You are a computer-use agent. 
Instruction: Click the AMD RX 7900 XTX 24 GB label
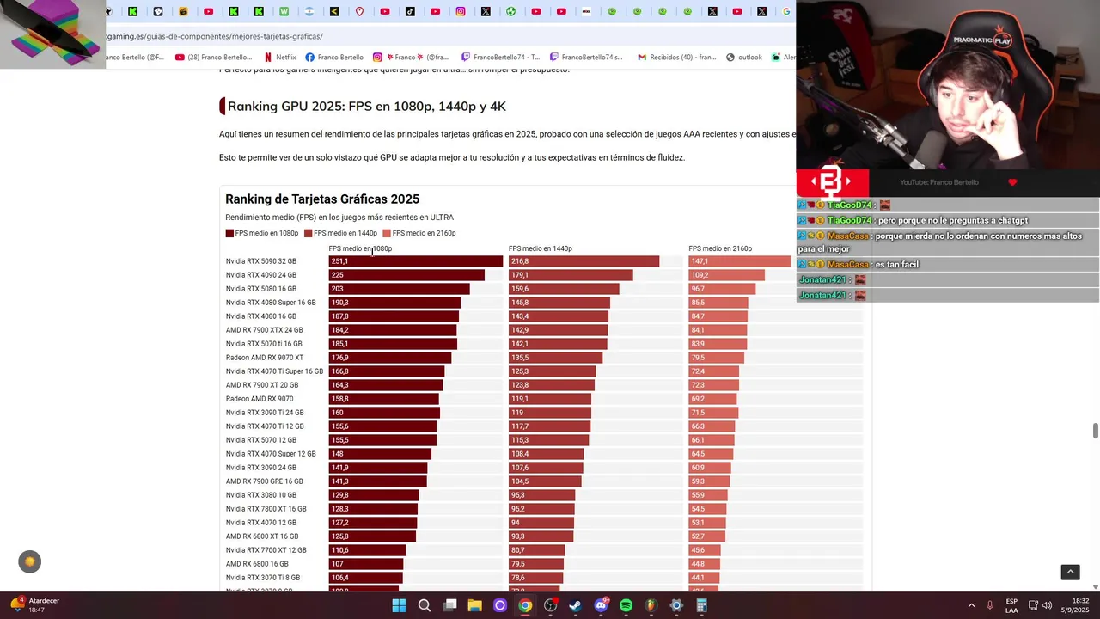pos(265,330)
